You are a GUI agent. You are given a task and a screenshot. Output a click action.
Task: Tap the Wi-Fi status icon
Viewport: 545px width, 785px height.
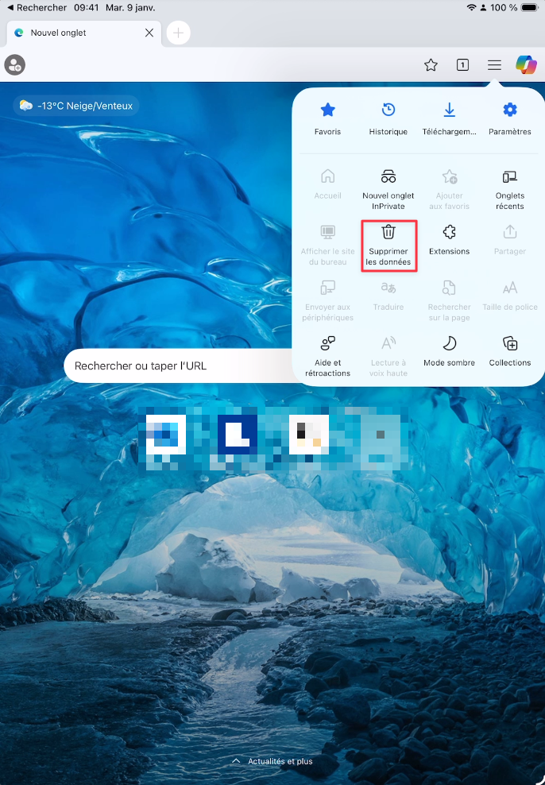tap(470, 7)
